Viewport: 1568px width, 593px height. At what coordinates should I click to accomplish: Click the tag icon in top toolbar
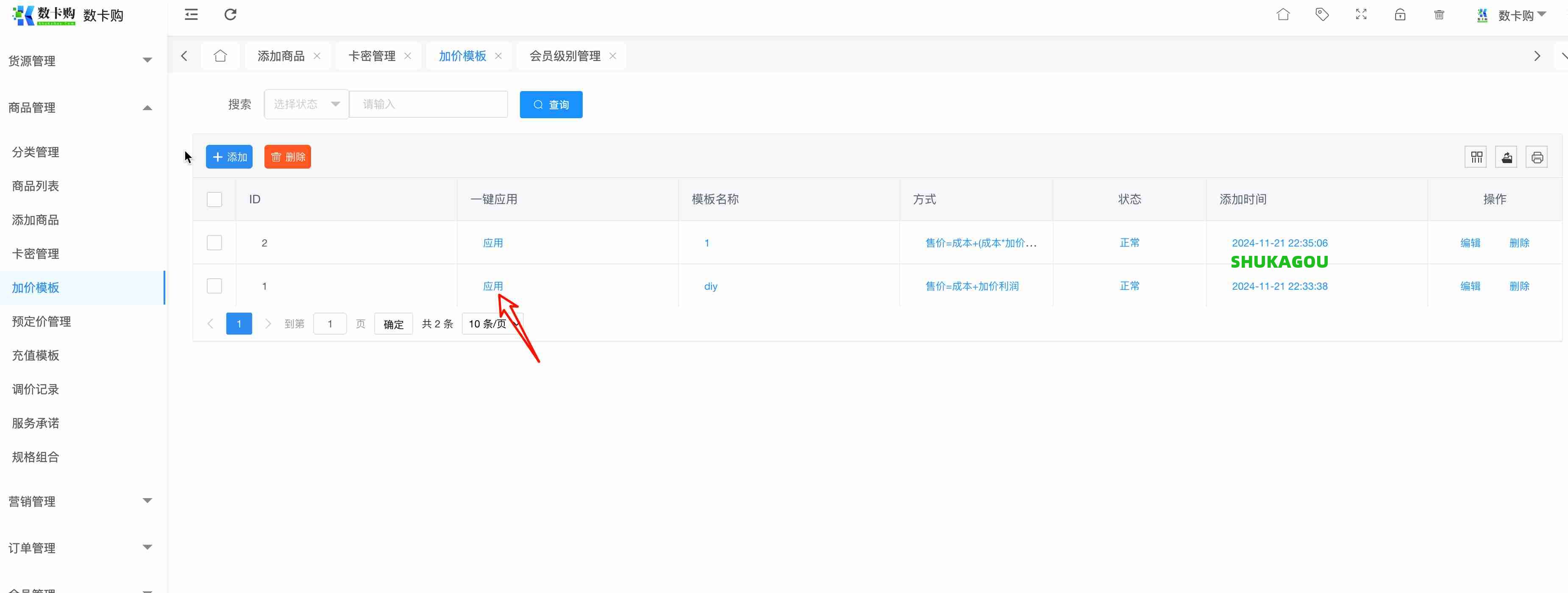coord(1322,14)
